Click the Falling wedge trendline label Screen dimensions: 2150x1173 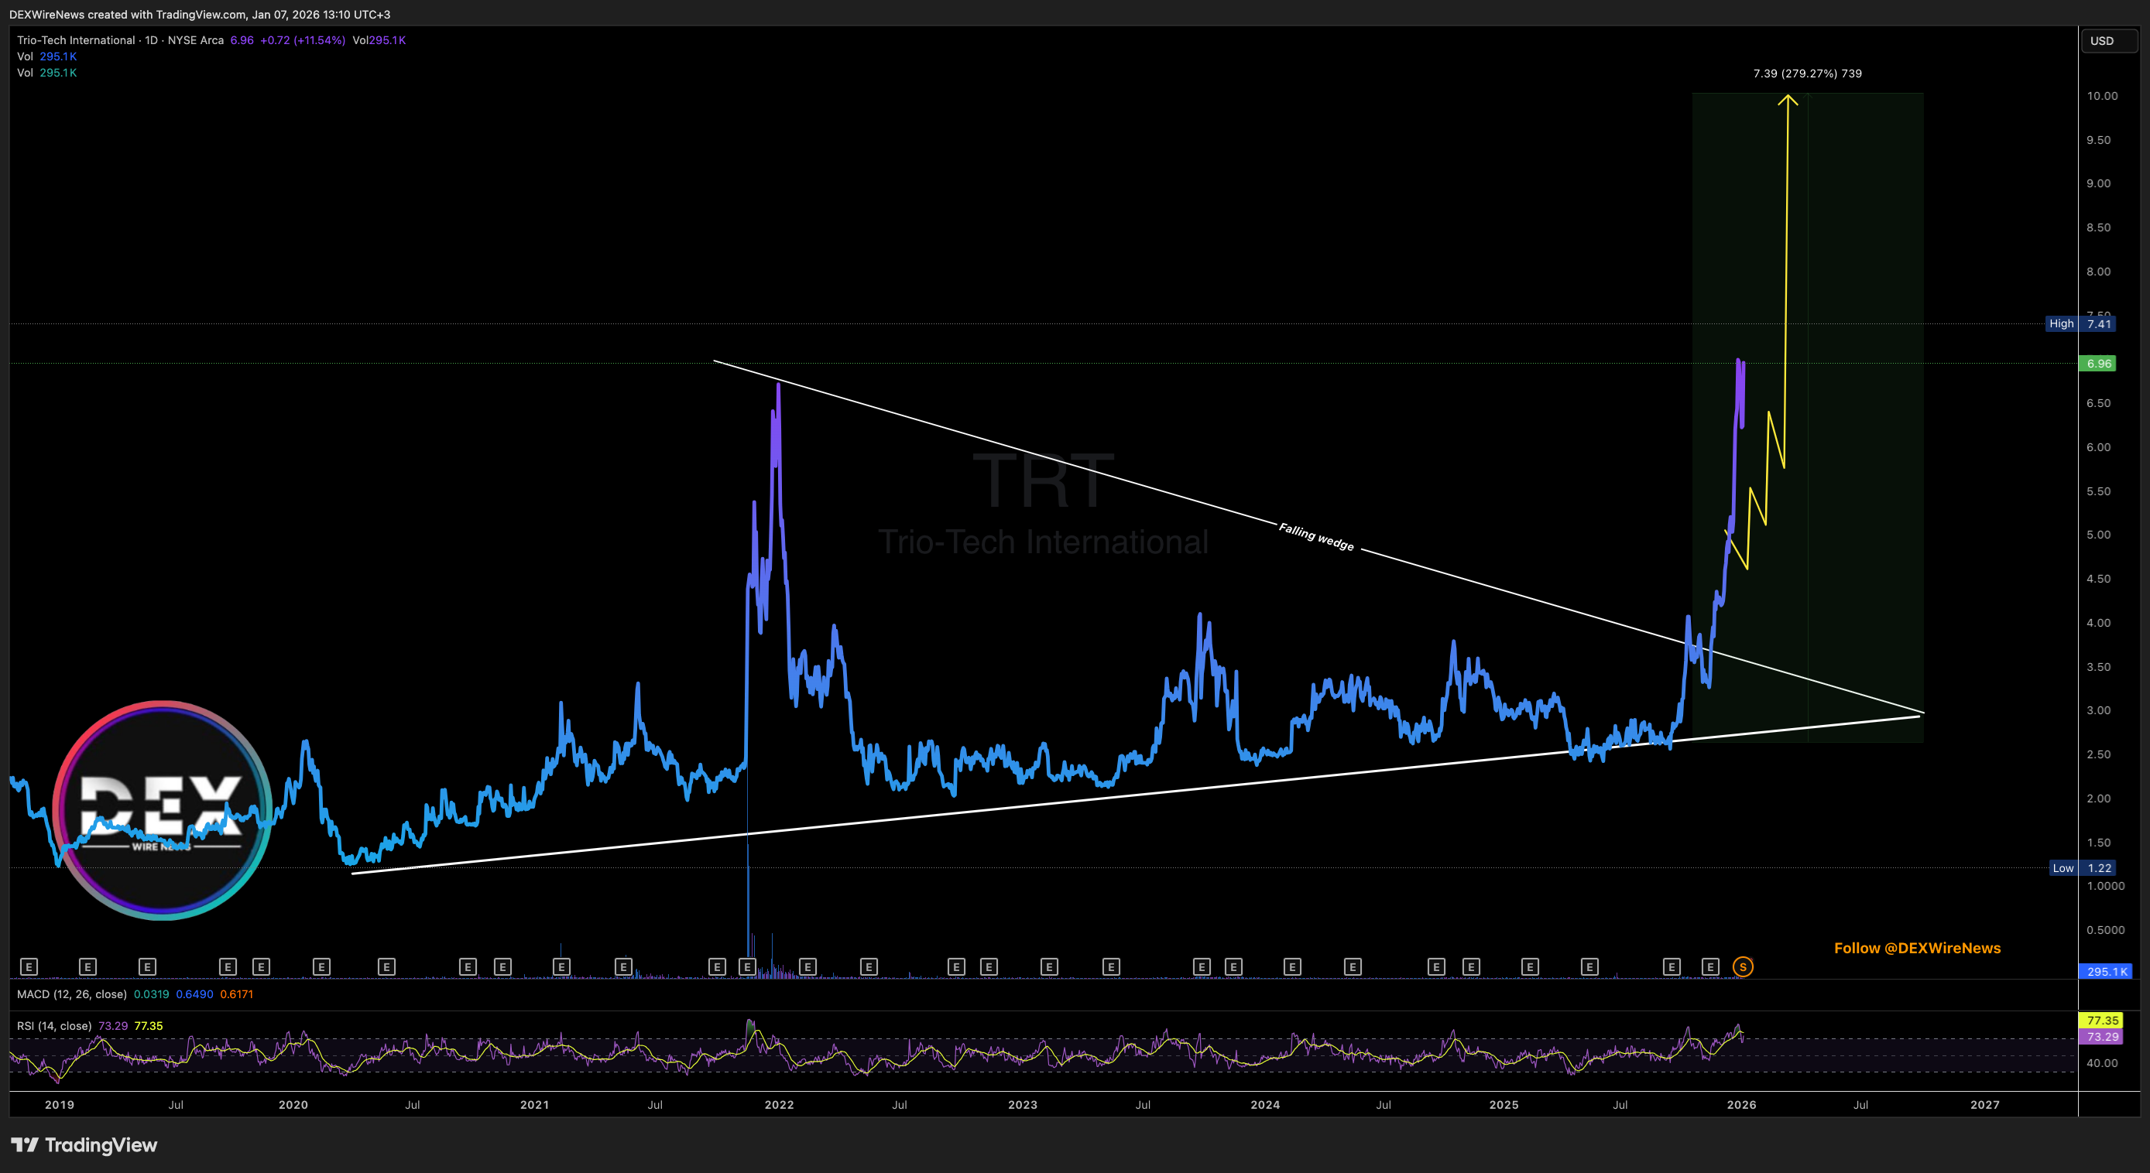(x=1316, y=537)
